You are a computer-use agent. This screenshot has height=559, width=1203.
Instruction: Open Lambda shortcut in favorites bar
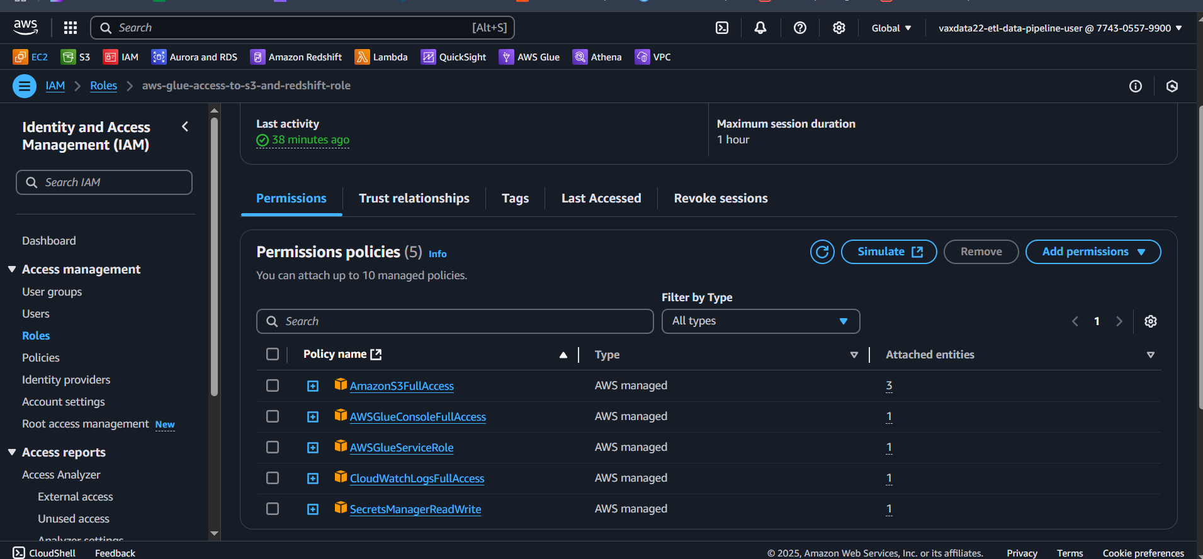click(x=381, y=57)
